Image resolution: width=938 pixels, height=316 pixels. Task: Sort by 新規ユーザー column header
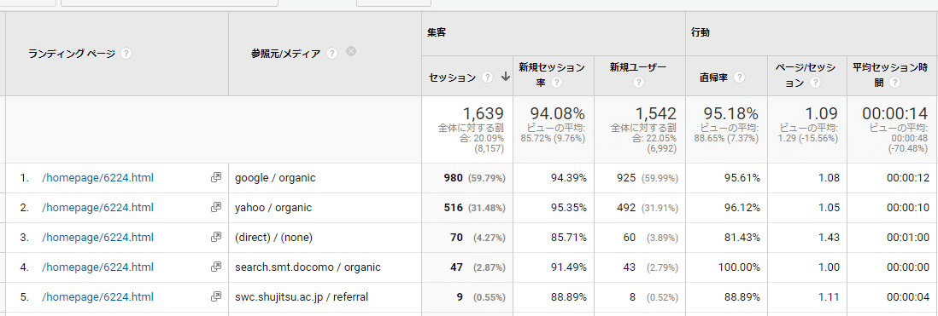[x=637, y=66]
